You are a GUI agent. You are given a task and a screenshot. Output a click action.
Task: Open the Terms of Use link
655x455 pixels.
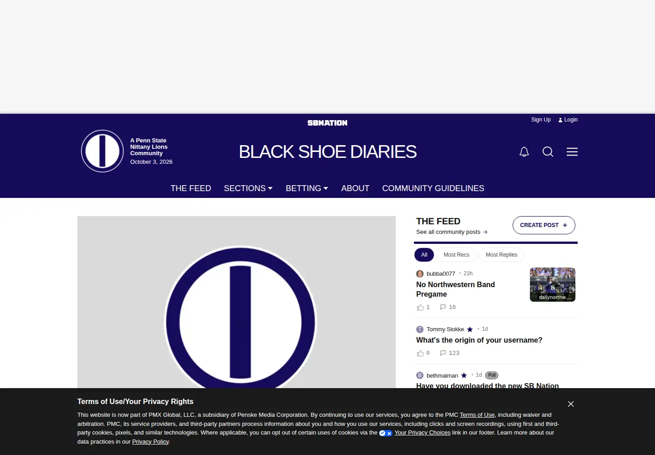tap(477, 415)
